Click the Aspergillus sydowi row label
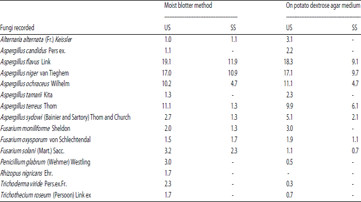Screen dimensions: 361x202 tap(65, 118)
